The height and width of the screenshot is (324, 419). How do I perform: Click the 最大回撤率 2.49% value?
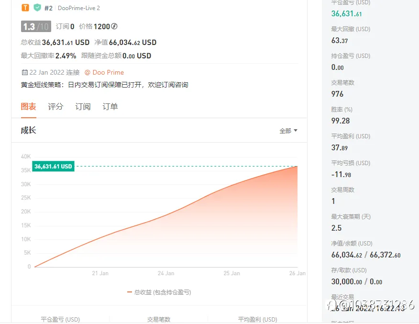tap(66, 56)
